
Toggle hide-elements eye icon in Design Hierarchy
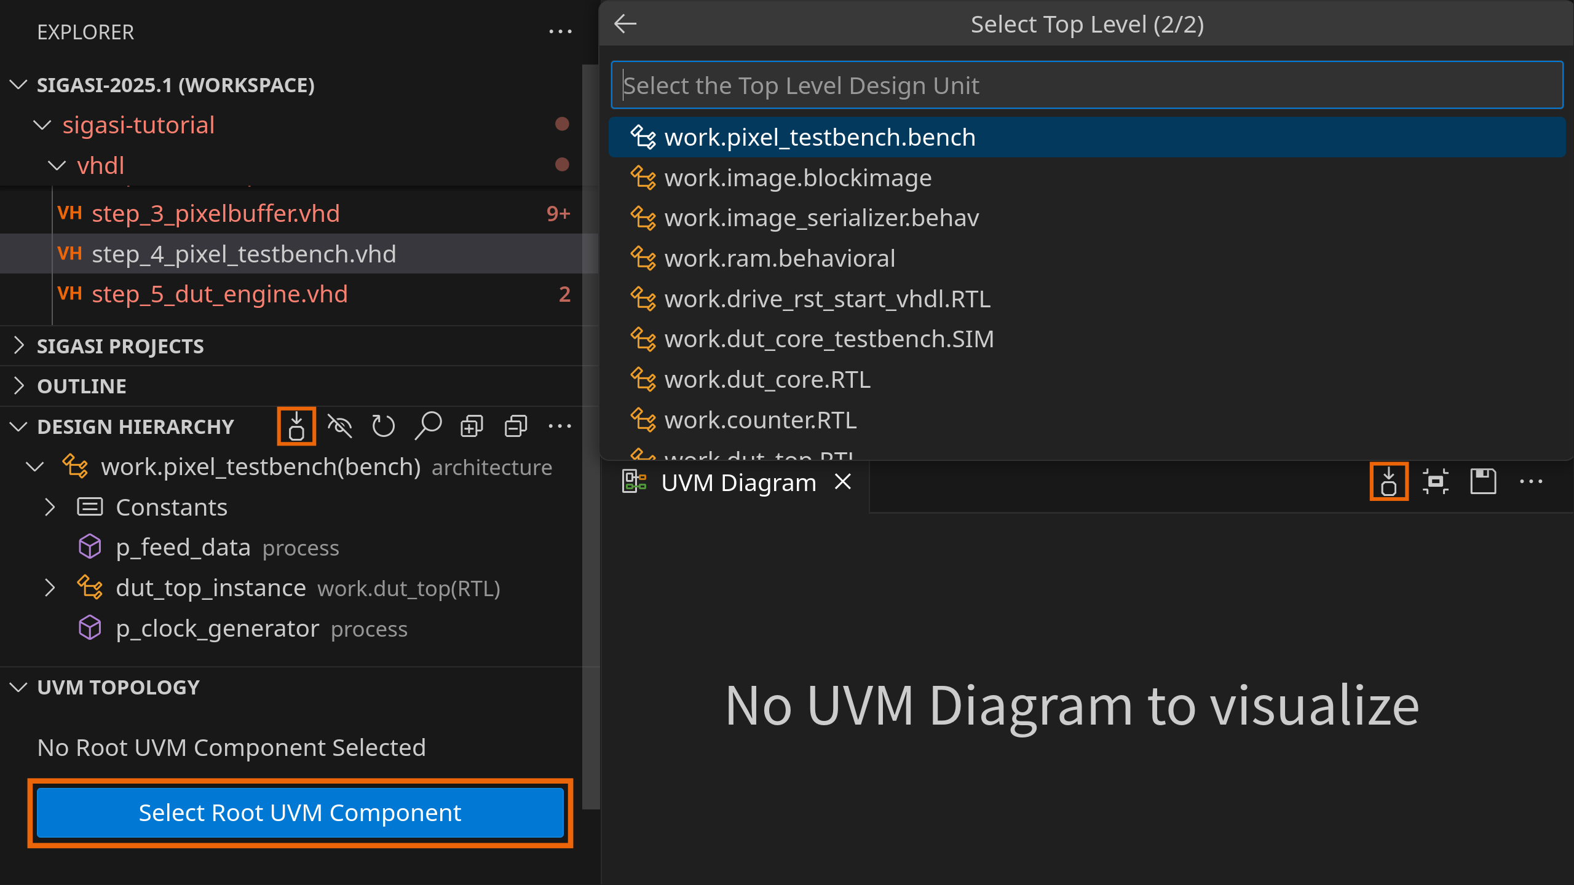pos(339,426)
